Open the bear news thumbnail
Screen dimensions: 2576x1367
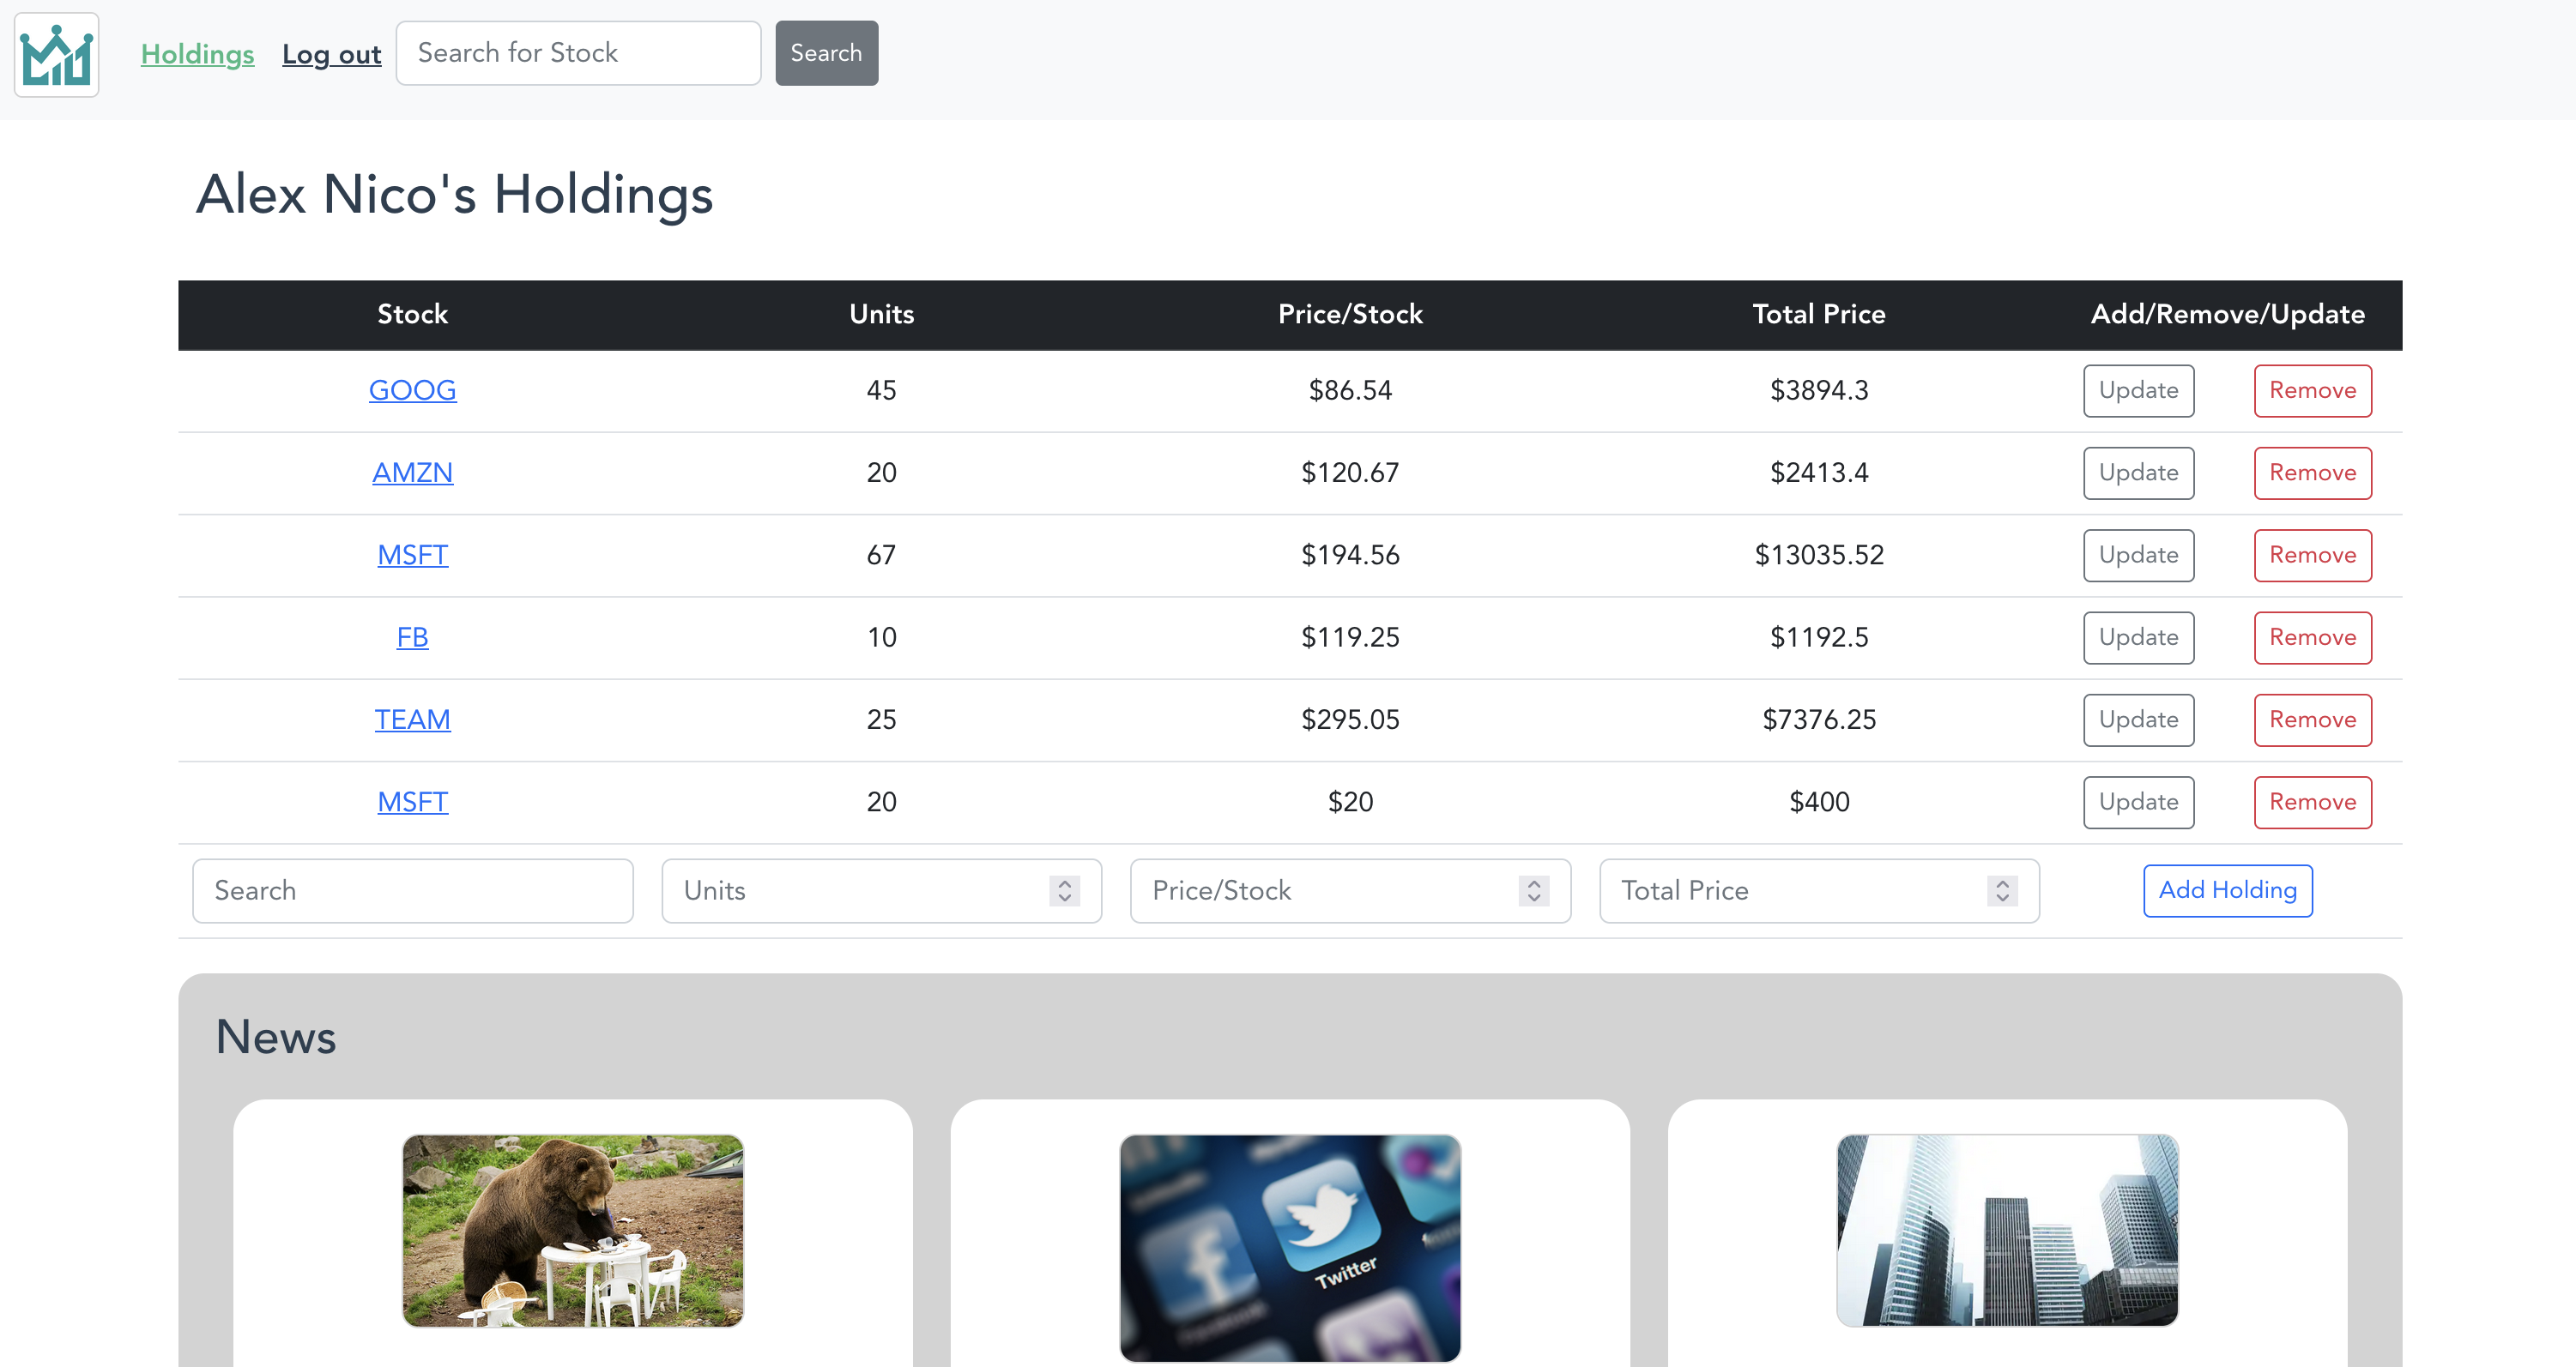click(x=573, y=1230)
